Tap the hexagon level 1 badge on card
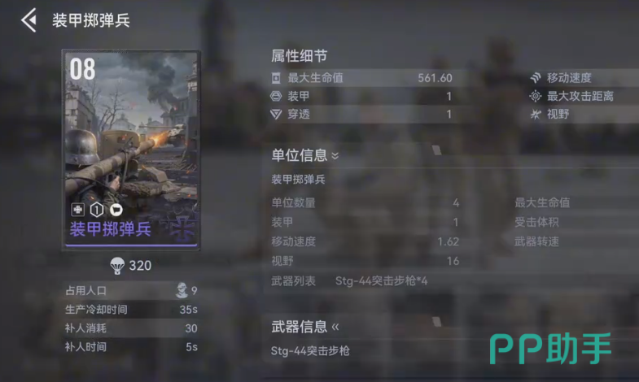639x382 pixels. pos(97,210)
